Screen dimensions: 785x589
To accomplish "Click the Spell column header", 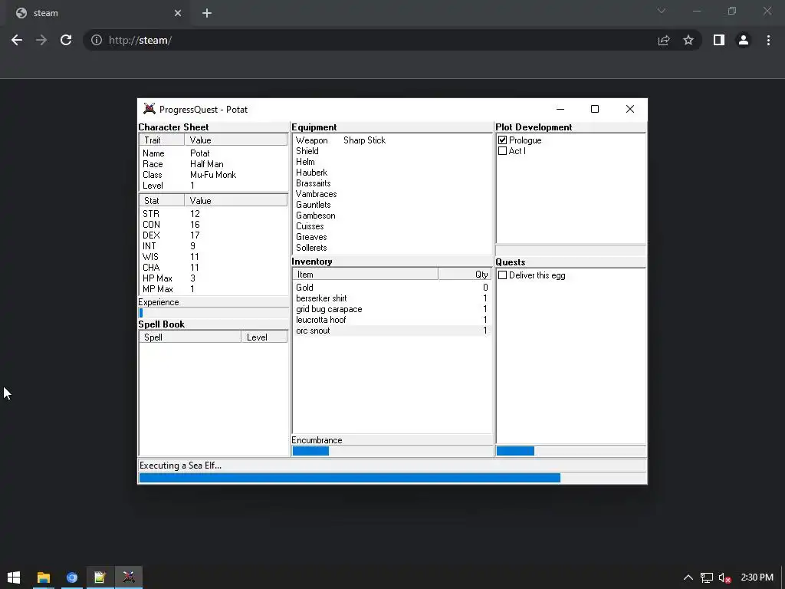I will pyautogui.click(x=190, y=337).
